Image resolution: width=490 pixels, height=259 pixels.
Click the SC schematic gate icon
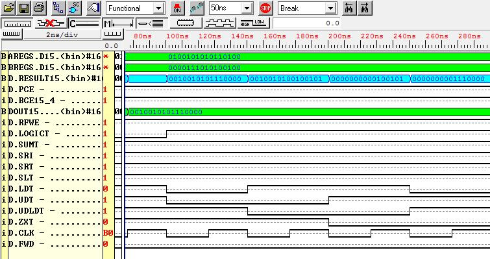[x=74, y=8]
